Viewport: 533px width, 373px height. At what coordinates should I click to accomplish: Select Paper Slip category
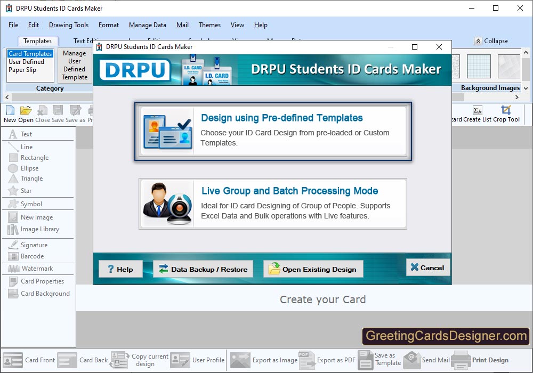(x=22, y=70)
